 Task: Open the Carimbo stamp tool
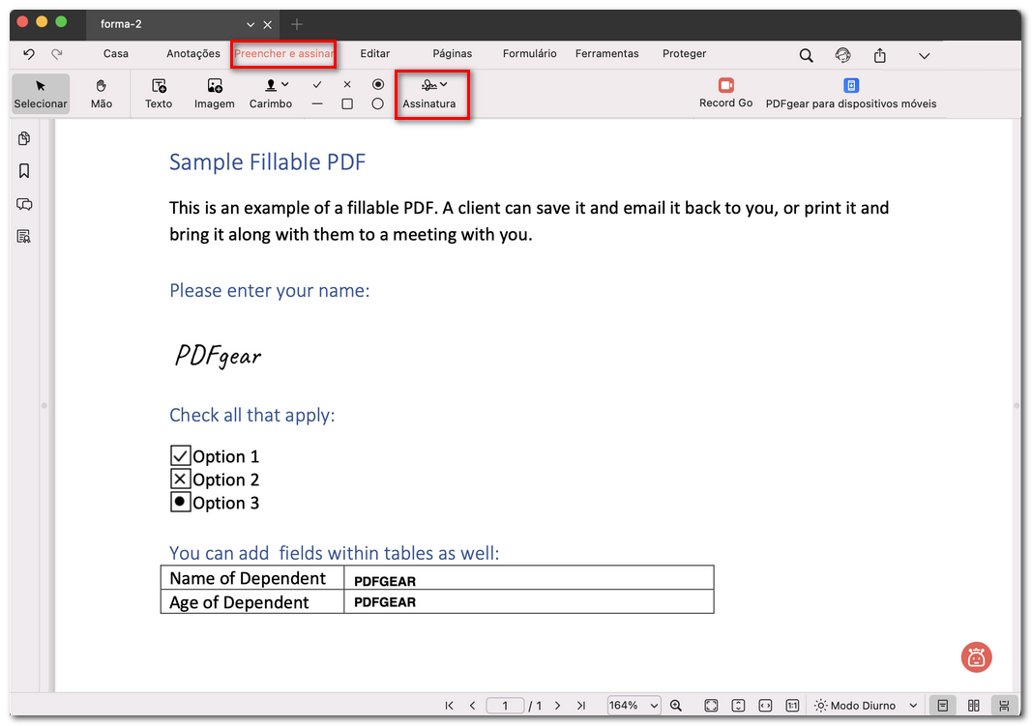coord(270,94)
